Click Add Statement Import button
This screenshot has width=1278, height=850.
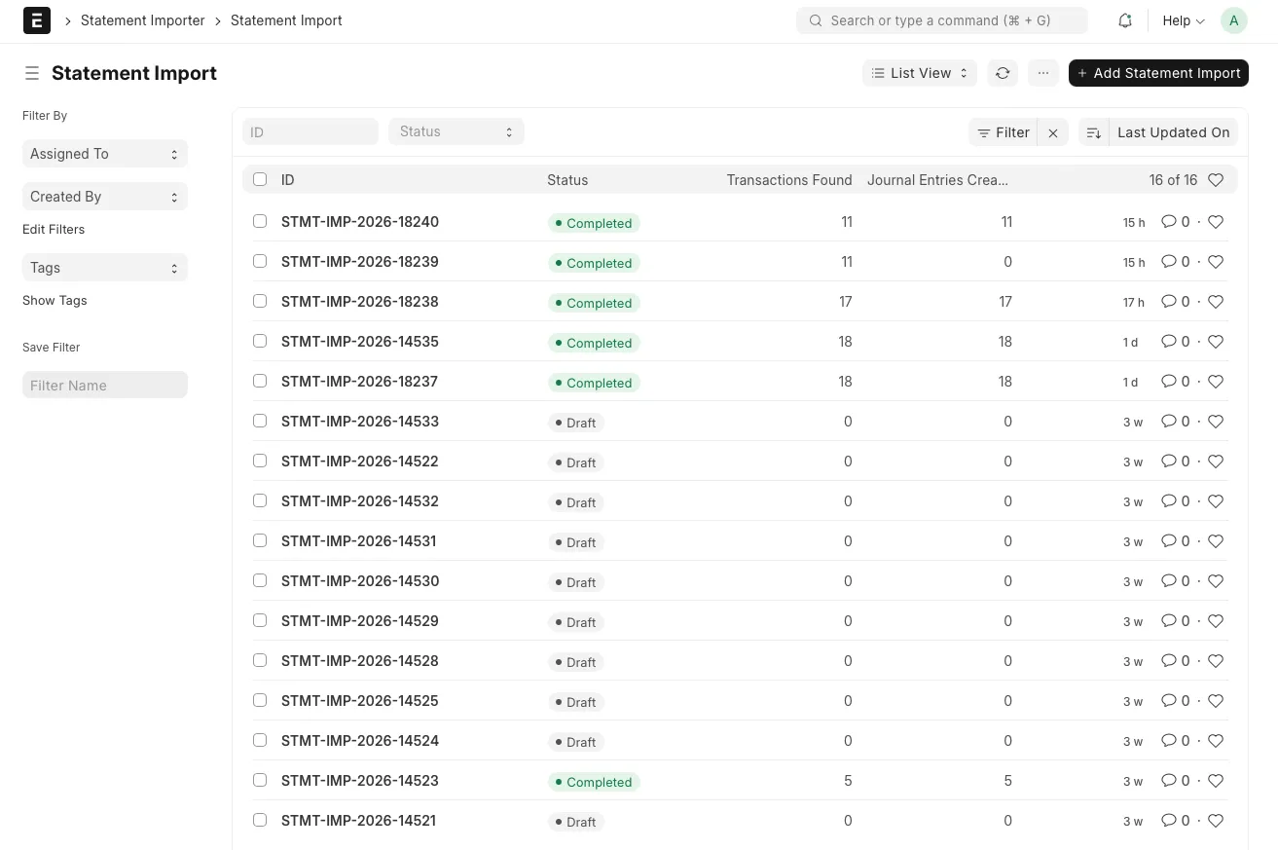point(1157,73)
